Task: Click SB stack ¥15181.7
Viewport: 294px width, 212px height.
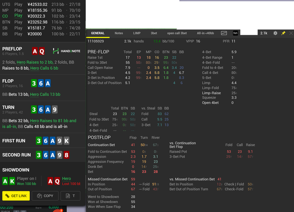Action: pos(37,28)
